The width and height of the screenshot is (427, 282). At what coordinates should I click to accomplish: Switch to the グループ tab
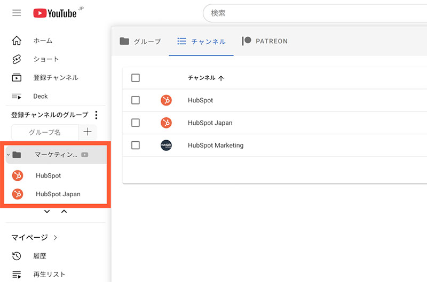click(140, 42)
